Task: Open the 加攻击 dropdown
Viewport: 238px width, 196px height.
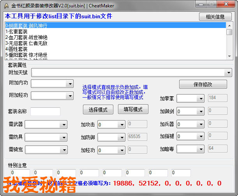Action: tap(122, 125)
